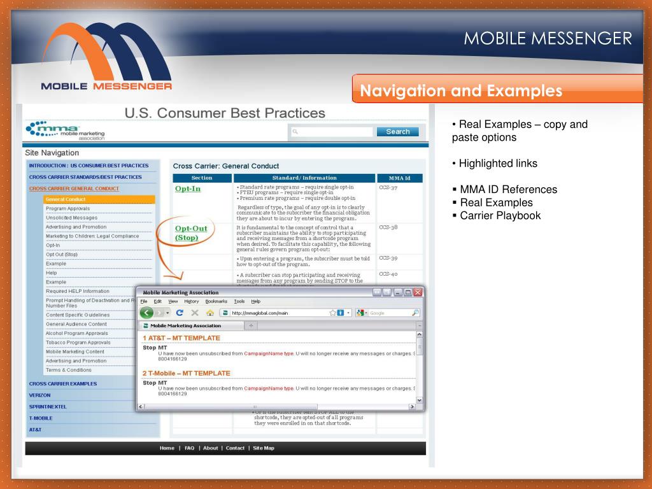652x489 pixels.
Task: Click Site Map in the footer bar
Action: click(x=264, y=448)
